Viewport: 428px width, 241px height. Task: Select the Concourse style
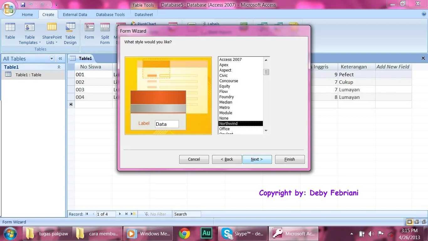tap(241, 81)
